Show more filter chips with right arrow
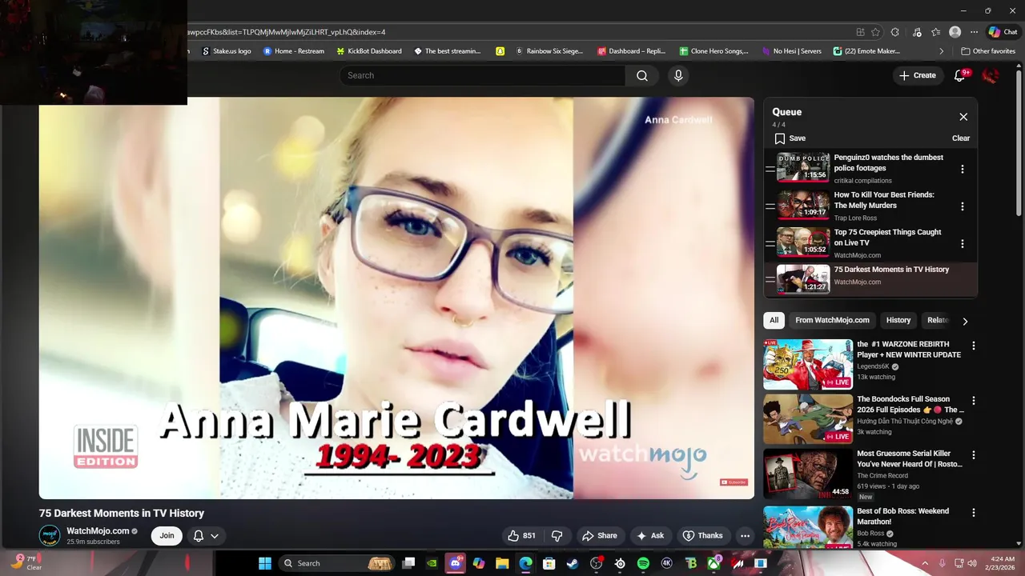The height and width of the screenshot is (576, 1025). (965, 321)
